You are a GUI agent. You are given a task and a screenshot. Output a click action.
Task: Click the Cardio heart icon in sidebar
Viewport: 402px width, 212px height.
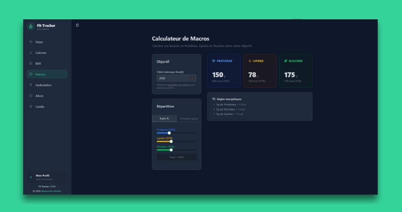pos(31,106)
